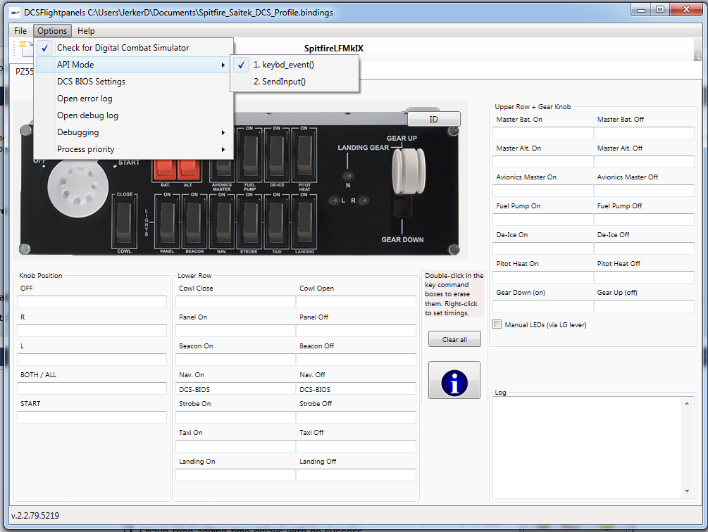
Task: Minimize the DCSFlightpanels window
Action: coord(640,9)
